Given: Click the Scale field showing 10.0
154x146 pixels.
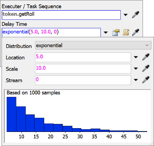Looking at the screenshot, I should [83, 69].
